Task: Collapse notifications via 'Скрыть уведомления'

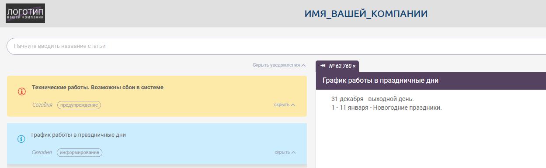Action: (279, 65)
